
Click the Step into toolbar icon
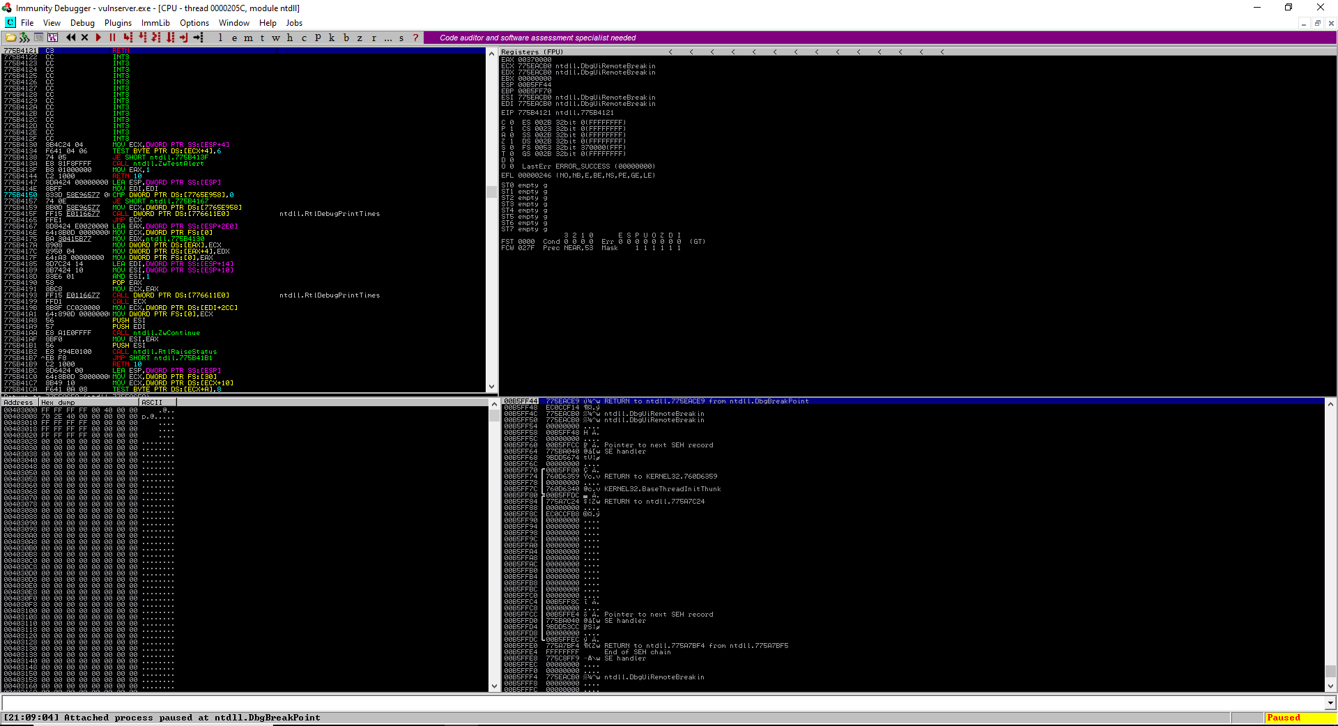pos(128,38)
